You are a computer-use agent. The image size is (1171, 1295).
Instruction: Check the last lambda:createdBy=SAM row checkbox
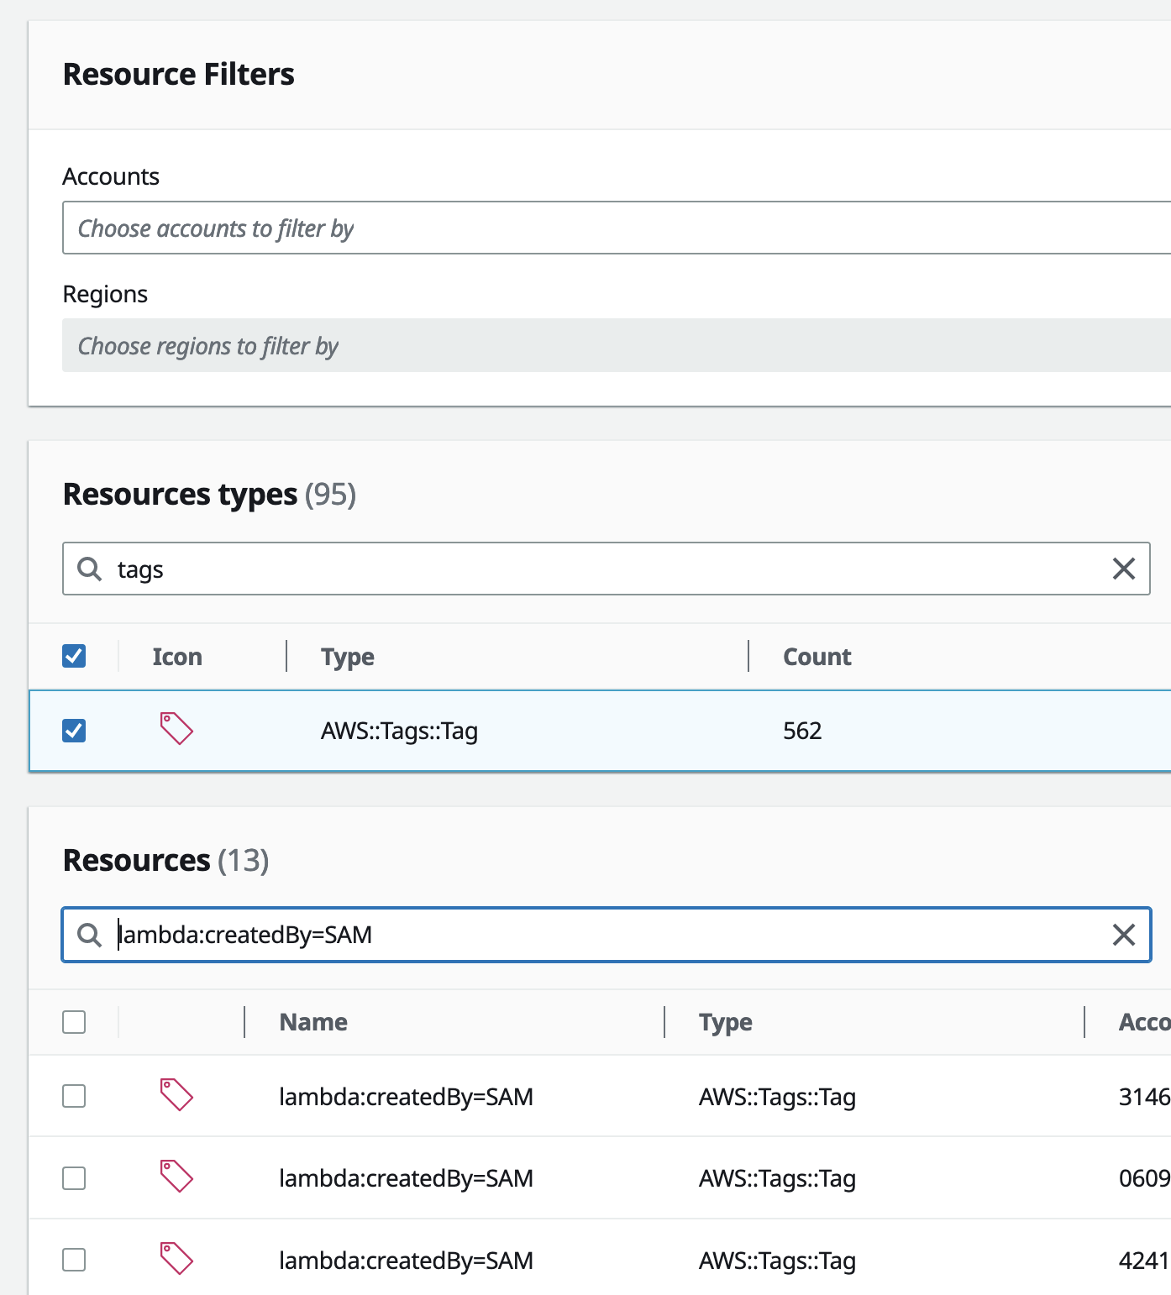click(x=74, y=1259)
